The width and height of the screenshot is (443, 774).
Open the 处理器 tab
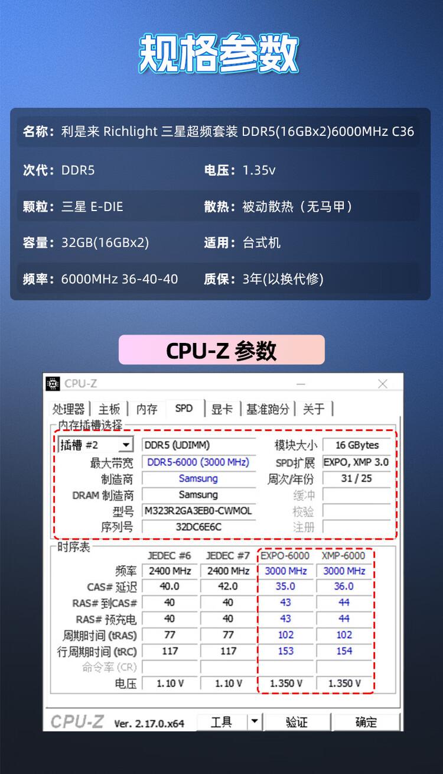(x=69, y=409)
